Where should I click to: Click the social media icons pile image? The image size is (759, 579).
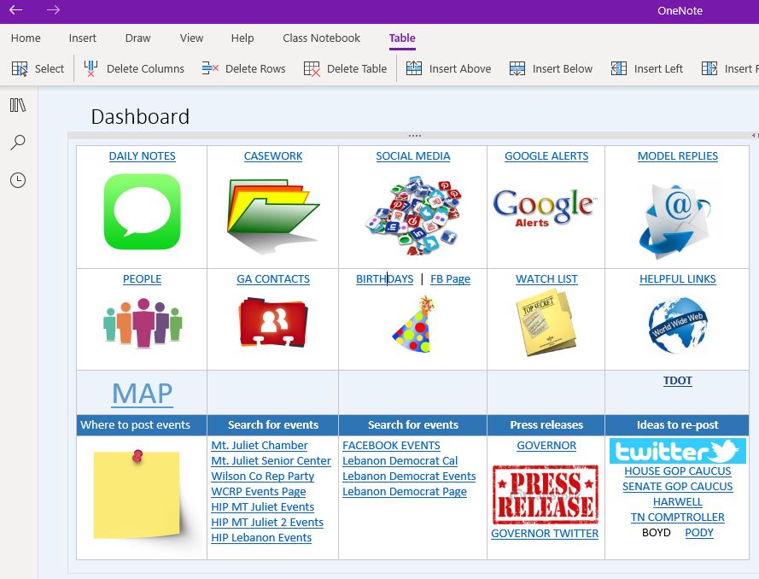click(x=413, y=215)
